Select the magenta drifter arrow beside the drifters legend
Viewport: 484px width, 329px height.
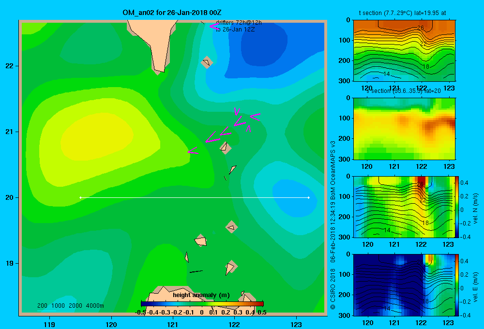click(214, 26)
